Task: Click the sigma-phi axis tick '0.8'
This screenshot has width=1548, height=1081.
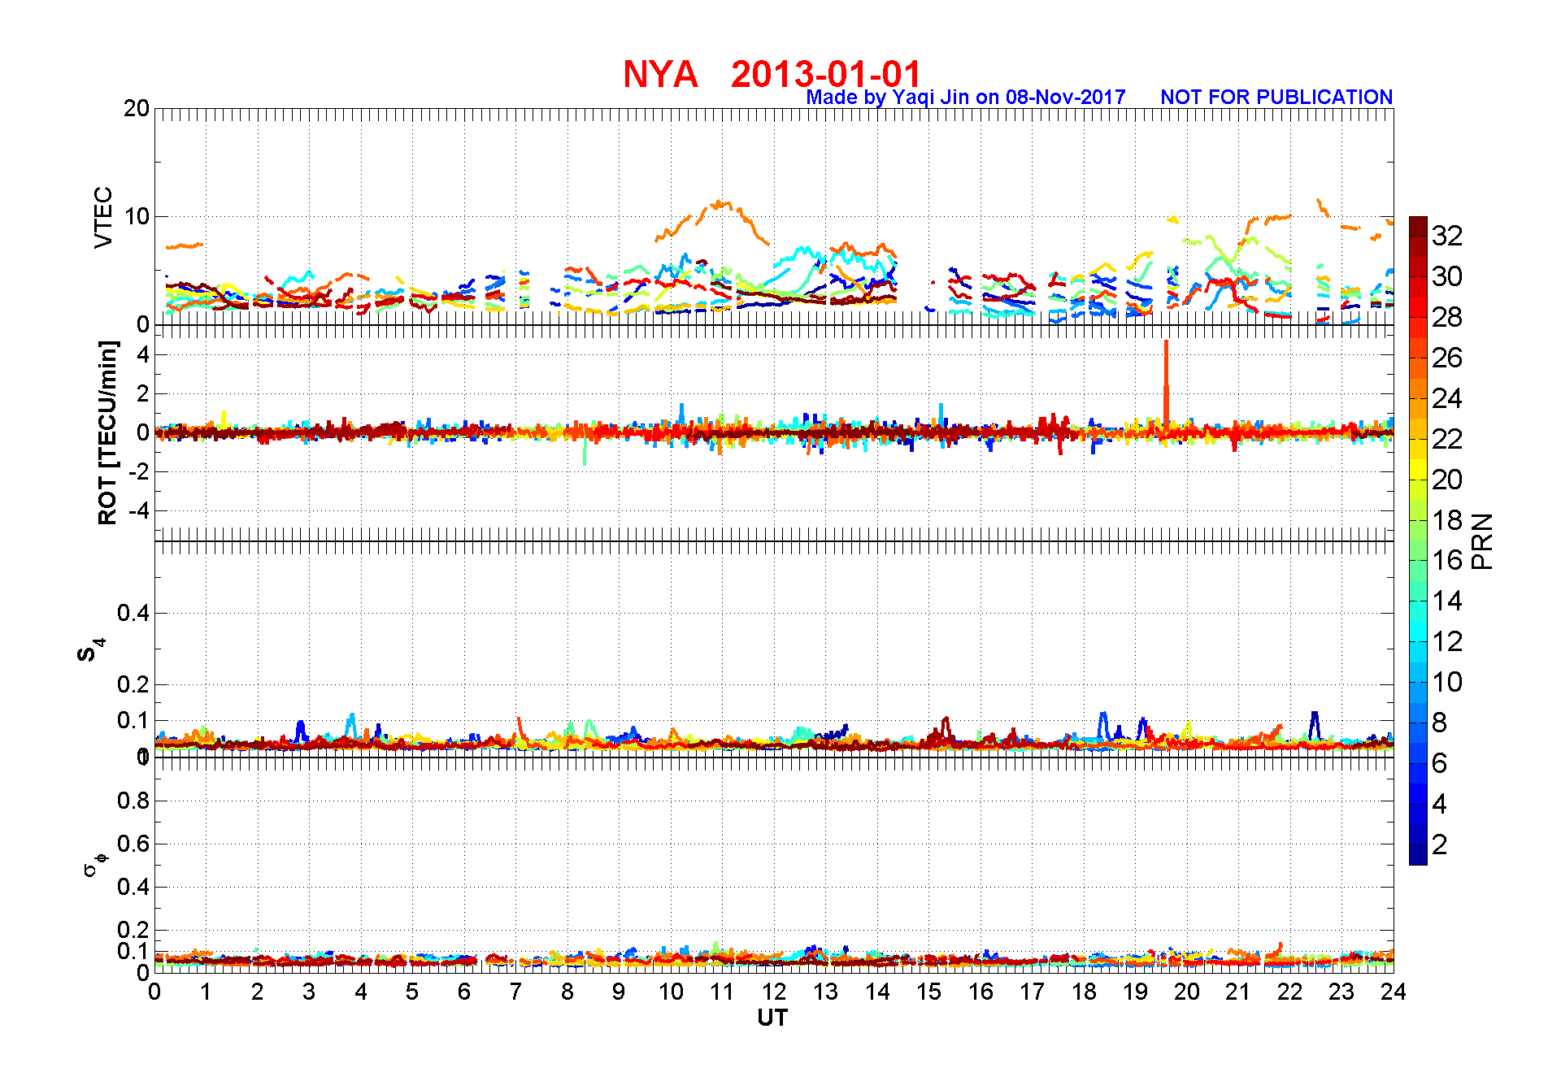Action: point(133,801)
